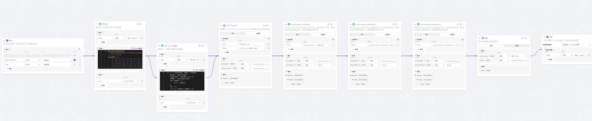Check the required checkbox for the card variable
This screenshot has height=121, width=592.
74,65
